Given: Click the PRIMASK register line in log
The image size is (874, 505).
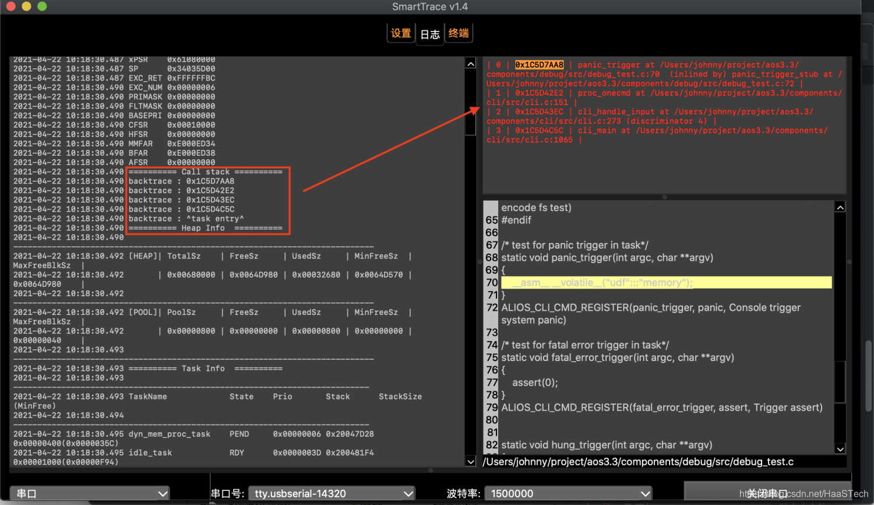Looking at the screenshot, I should pos(114,97).
